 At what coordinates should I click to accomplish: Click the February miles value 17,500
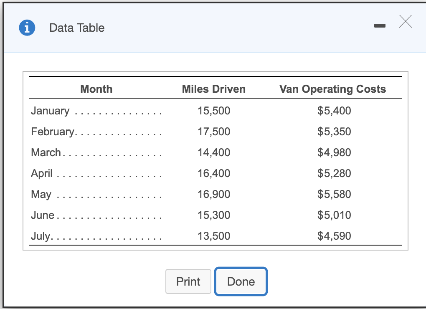(214, 132)
